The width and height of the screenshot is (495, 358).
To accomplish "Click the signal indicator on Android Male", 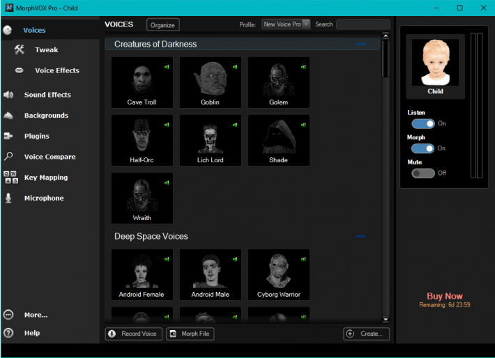I will coord(235,259).
